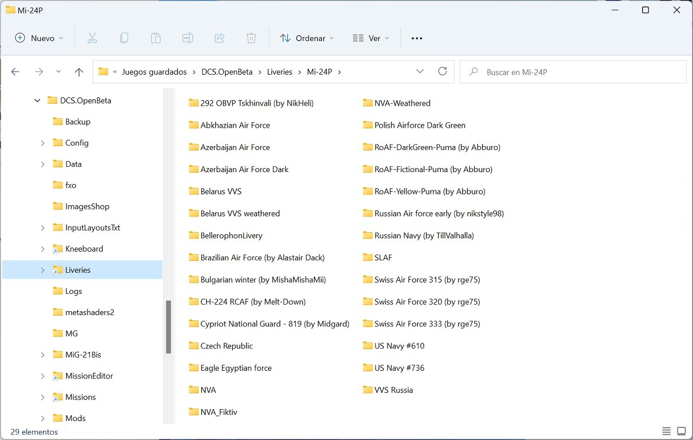Image resolution: width=693 pixels, height=440 pixels.
Task: Click DCS.OpenBeta breadcrumb in address bar
Action: 227,72
